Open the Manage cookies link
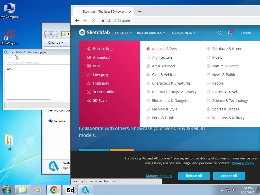Viewport: 260px width, 195px height. (159, 176)
